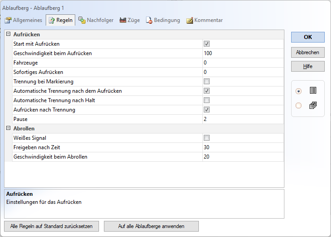
Task: Click the Kommentar tab pencil icon
Action: pos(189,20)
